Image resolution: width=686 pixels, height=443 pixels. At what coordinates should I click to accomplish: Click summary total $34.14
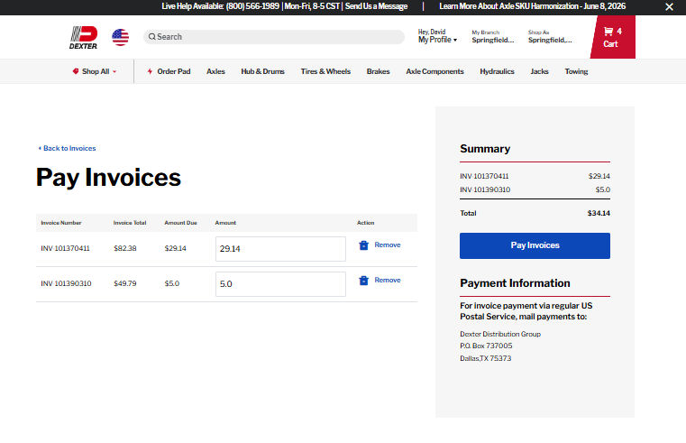[599, 213]
